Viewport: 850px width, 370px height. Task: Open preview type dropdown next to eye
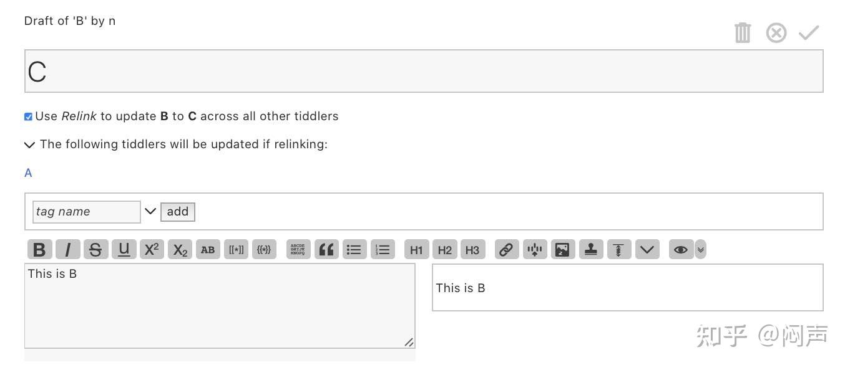point(701,250)
